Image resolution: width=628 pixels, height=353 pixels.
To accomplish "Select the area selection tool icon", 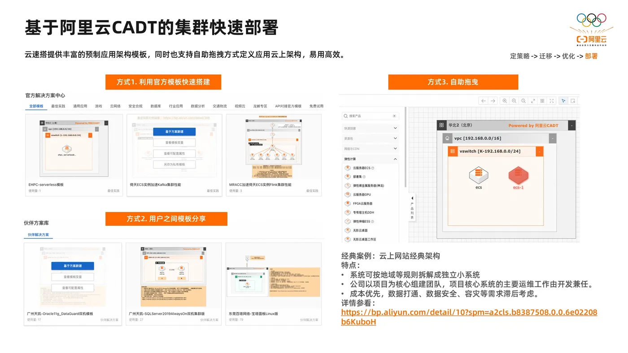I will click(573, 101).
